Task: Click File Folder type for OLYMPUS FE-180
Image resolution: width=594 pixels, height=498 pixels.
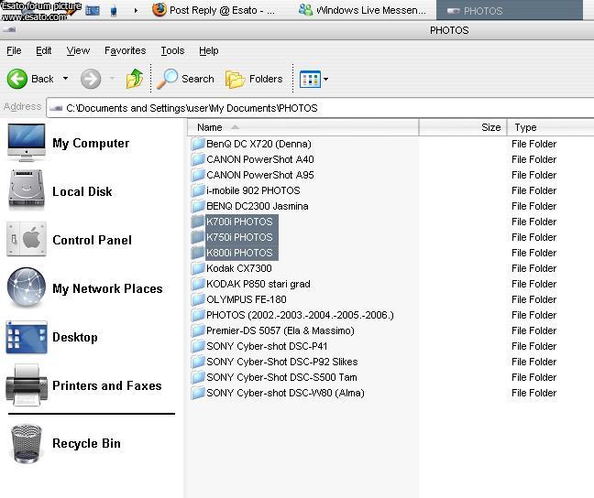Action: (533, 299)
